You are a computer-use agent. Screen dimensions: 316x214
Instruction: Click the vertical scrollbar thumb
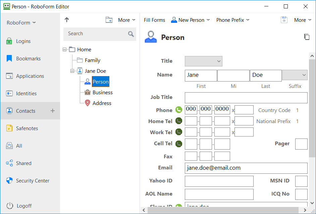(x=312, y=108)
